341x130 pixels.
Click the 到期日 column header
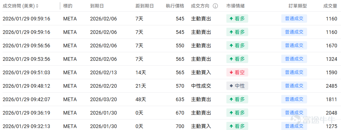click(x=97, y=6)
